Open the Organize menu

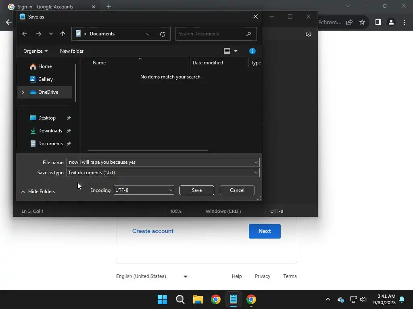[35, 51]
